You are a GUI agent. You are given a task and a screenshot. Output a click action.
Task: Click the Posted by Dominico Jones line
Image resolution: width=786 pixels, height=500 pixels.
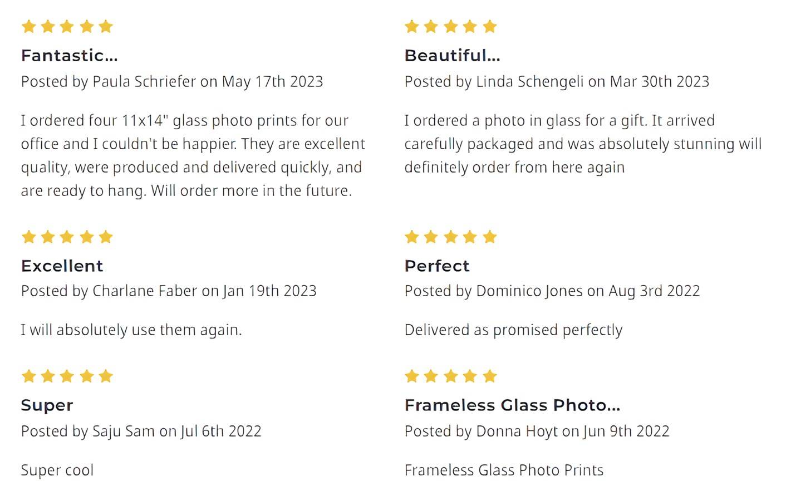pyautogui.click(x=552, y=291)
